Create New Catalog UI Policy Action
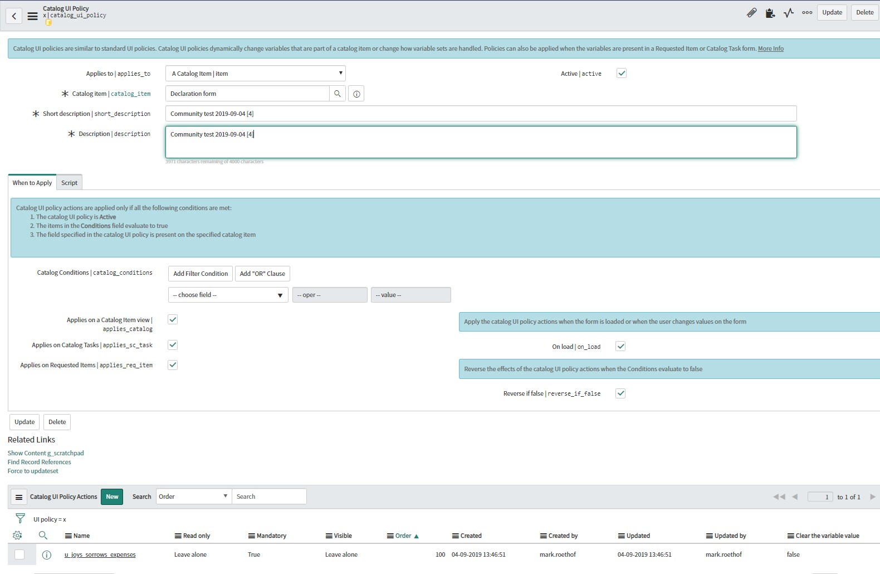The width and height of the screenshot is (880, 574). point(112,497)
